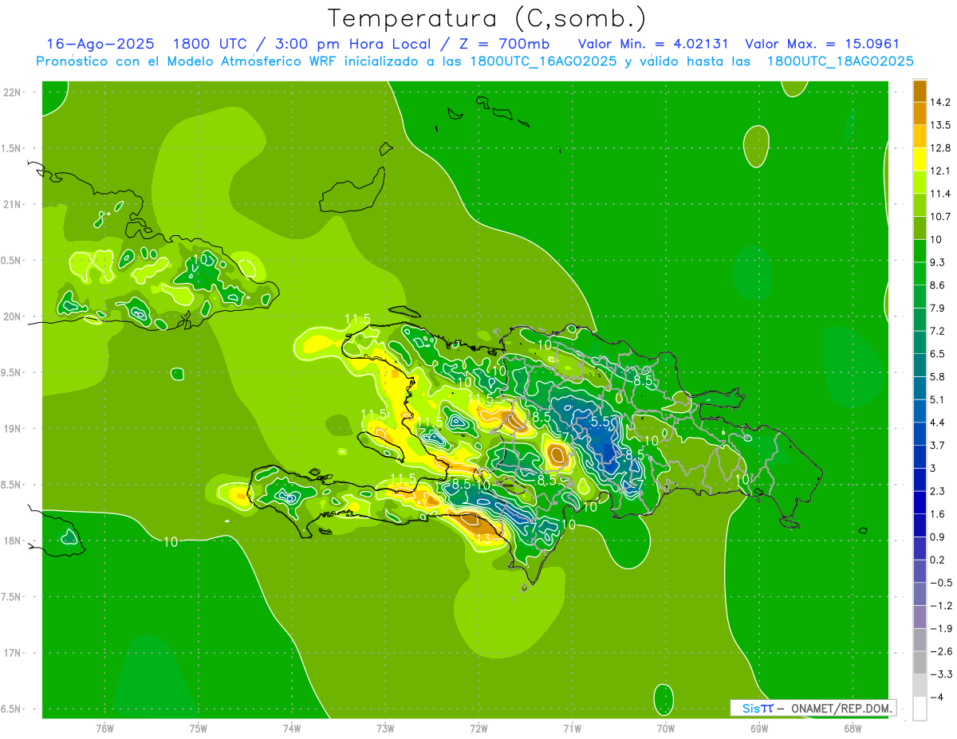The width and height of the screenshot is (957, 739).
Task: Click the "-4" value on the color scale
Action: coord(937,698)
